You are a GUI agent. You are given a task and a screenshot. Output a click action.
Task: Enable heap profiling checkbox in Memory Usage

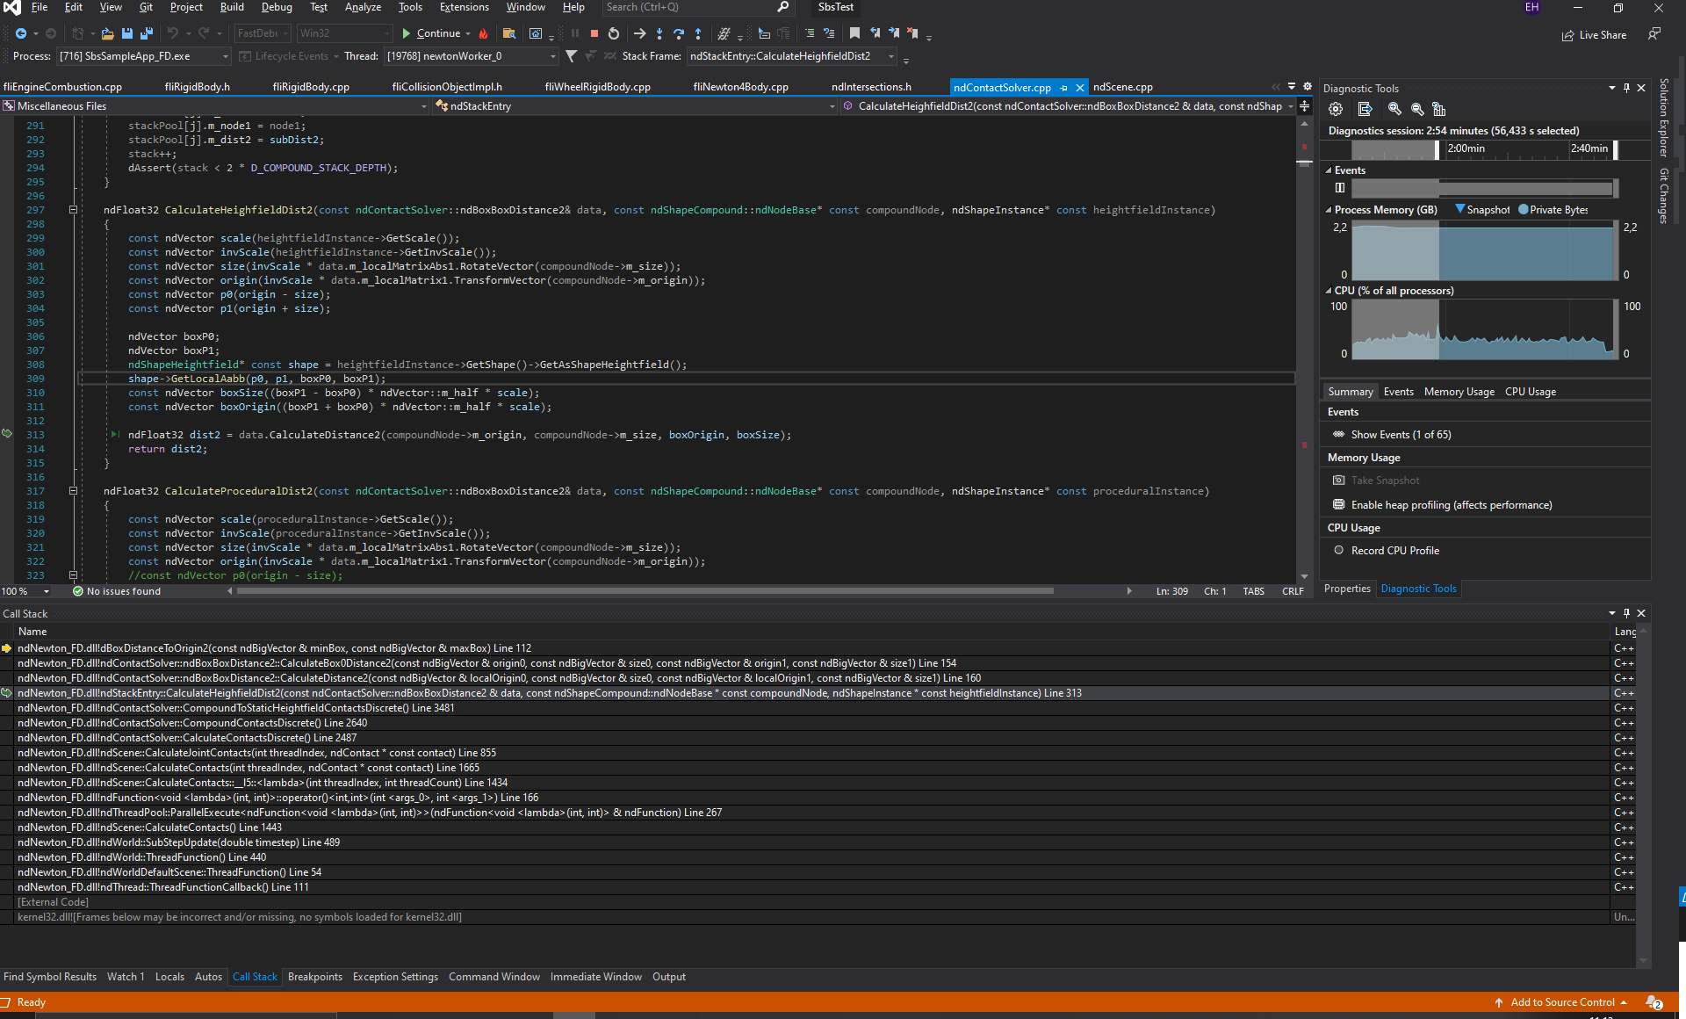(1338, 503)
